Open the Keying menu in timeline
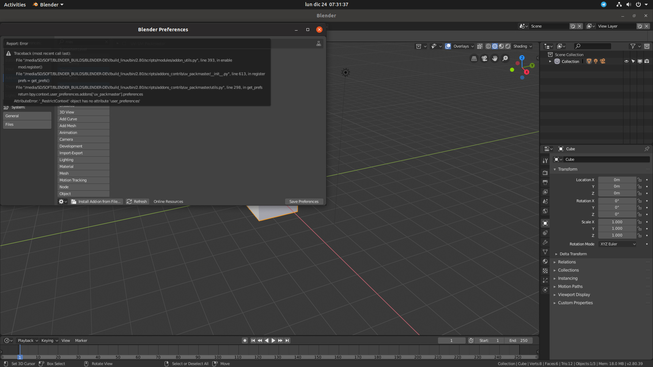 [x=50, y=340]
